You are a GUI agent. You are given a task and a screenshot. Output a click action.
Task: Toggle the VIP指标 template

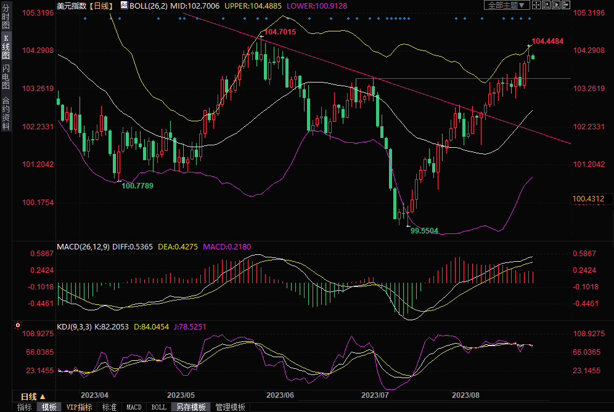point(79,407)
